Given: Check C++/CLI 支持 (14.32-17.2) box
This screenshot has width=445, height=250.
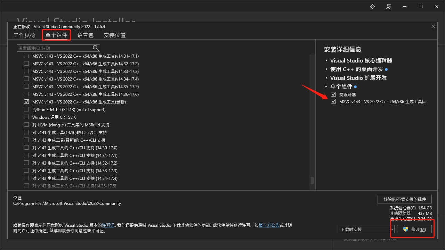Looking at the screenshot, I should click(26, 163).
